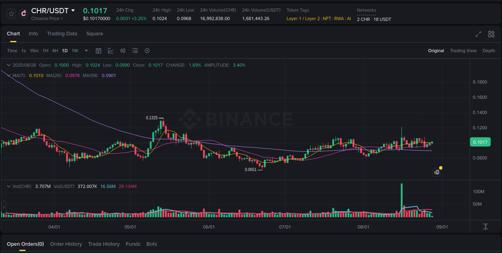Click the Depth chart view option

(x=489, y=51)
